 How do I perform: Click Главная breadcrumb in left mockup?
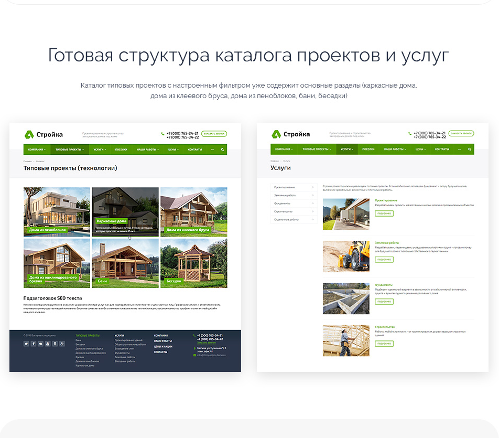pos(27,162)
